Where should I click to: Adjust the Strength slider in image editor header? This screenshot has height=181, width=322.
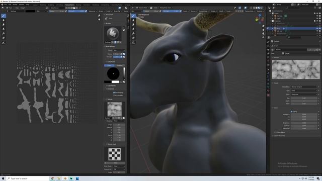pos(76,11)
